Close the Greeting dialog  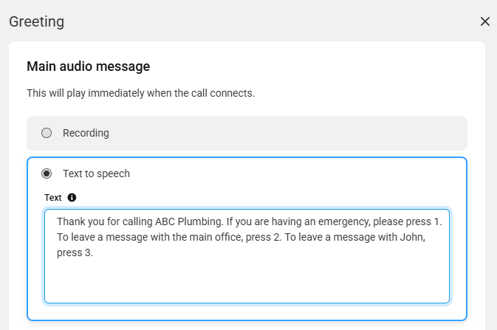coord(485,21)
